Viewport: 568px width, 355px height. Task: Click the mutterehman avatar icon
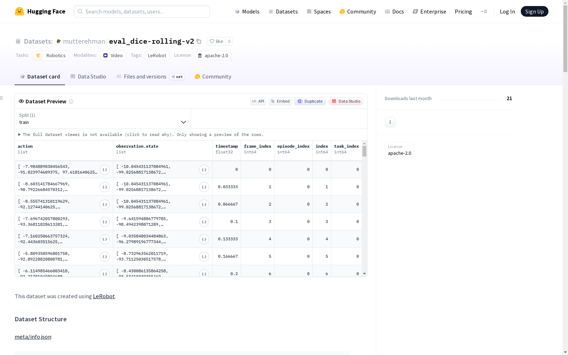pos(59,42)
